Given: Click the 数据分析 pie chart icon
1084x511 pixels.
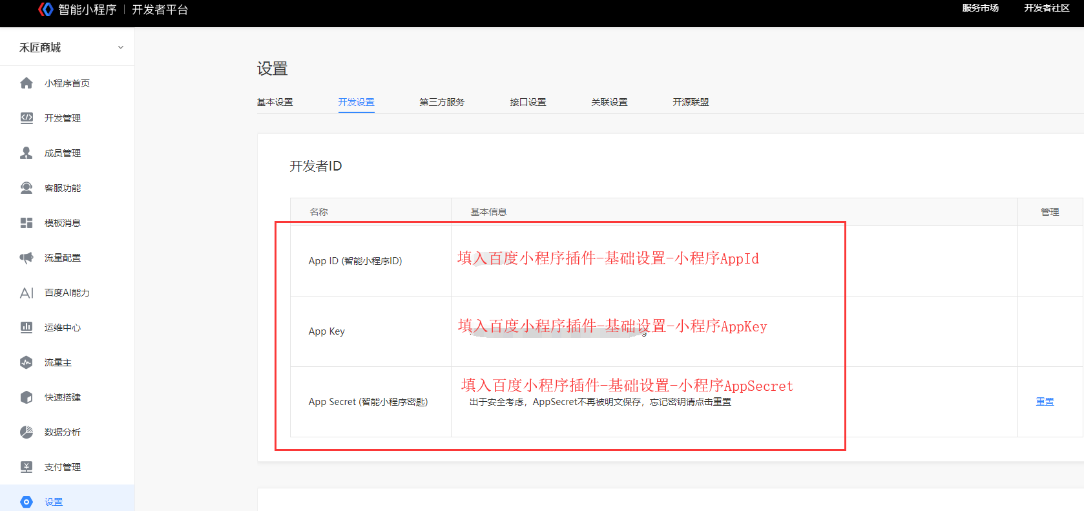Looking at the screenshot, I should pyautogui.click(x=26, y=432).
